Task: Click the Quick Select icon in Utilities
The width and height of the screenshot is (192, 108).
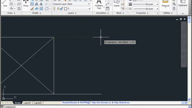Action: [174, 4]
